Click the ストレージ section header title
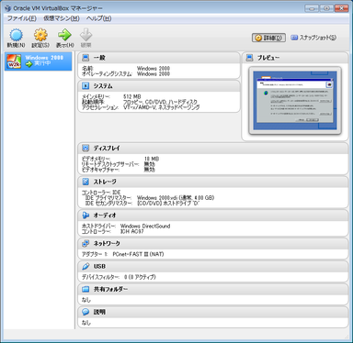Screen dimensions: 353x343 point(105,182)
